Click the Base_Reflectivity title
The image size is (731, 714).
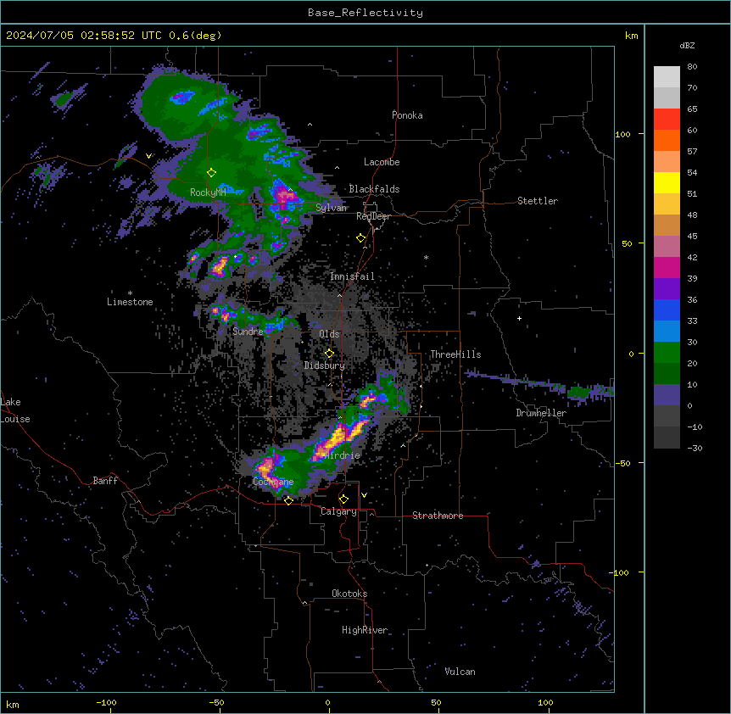pos(365,13)
